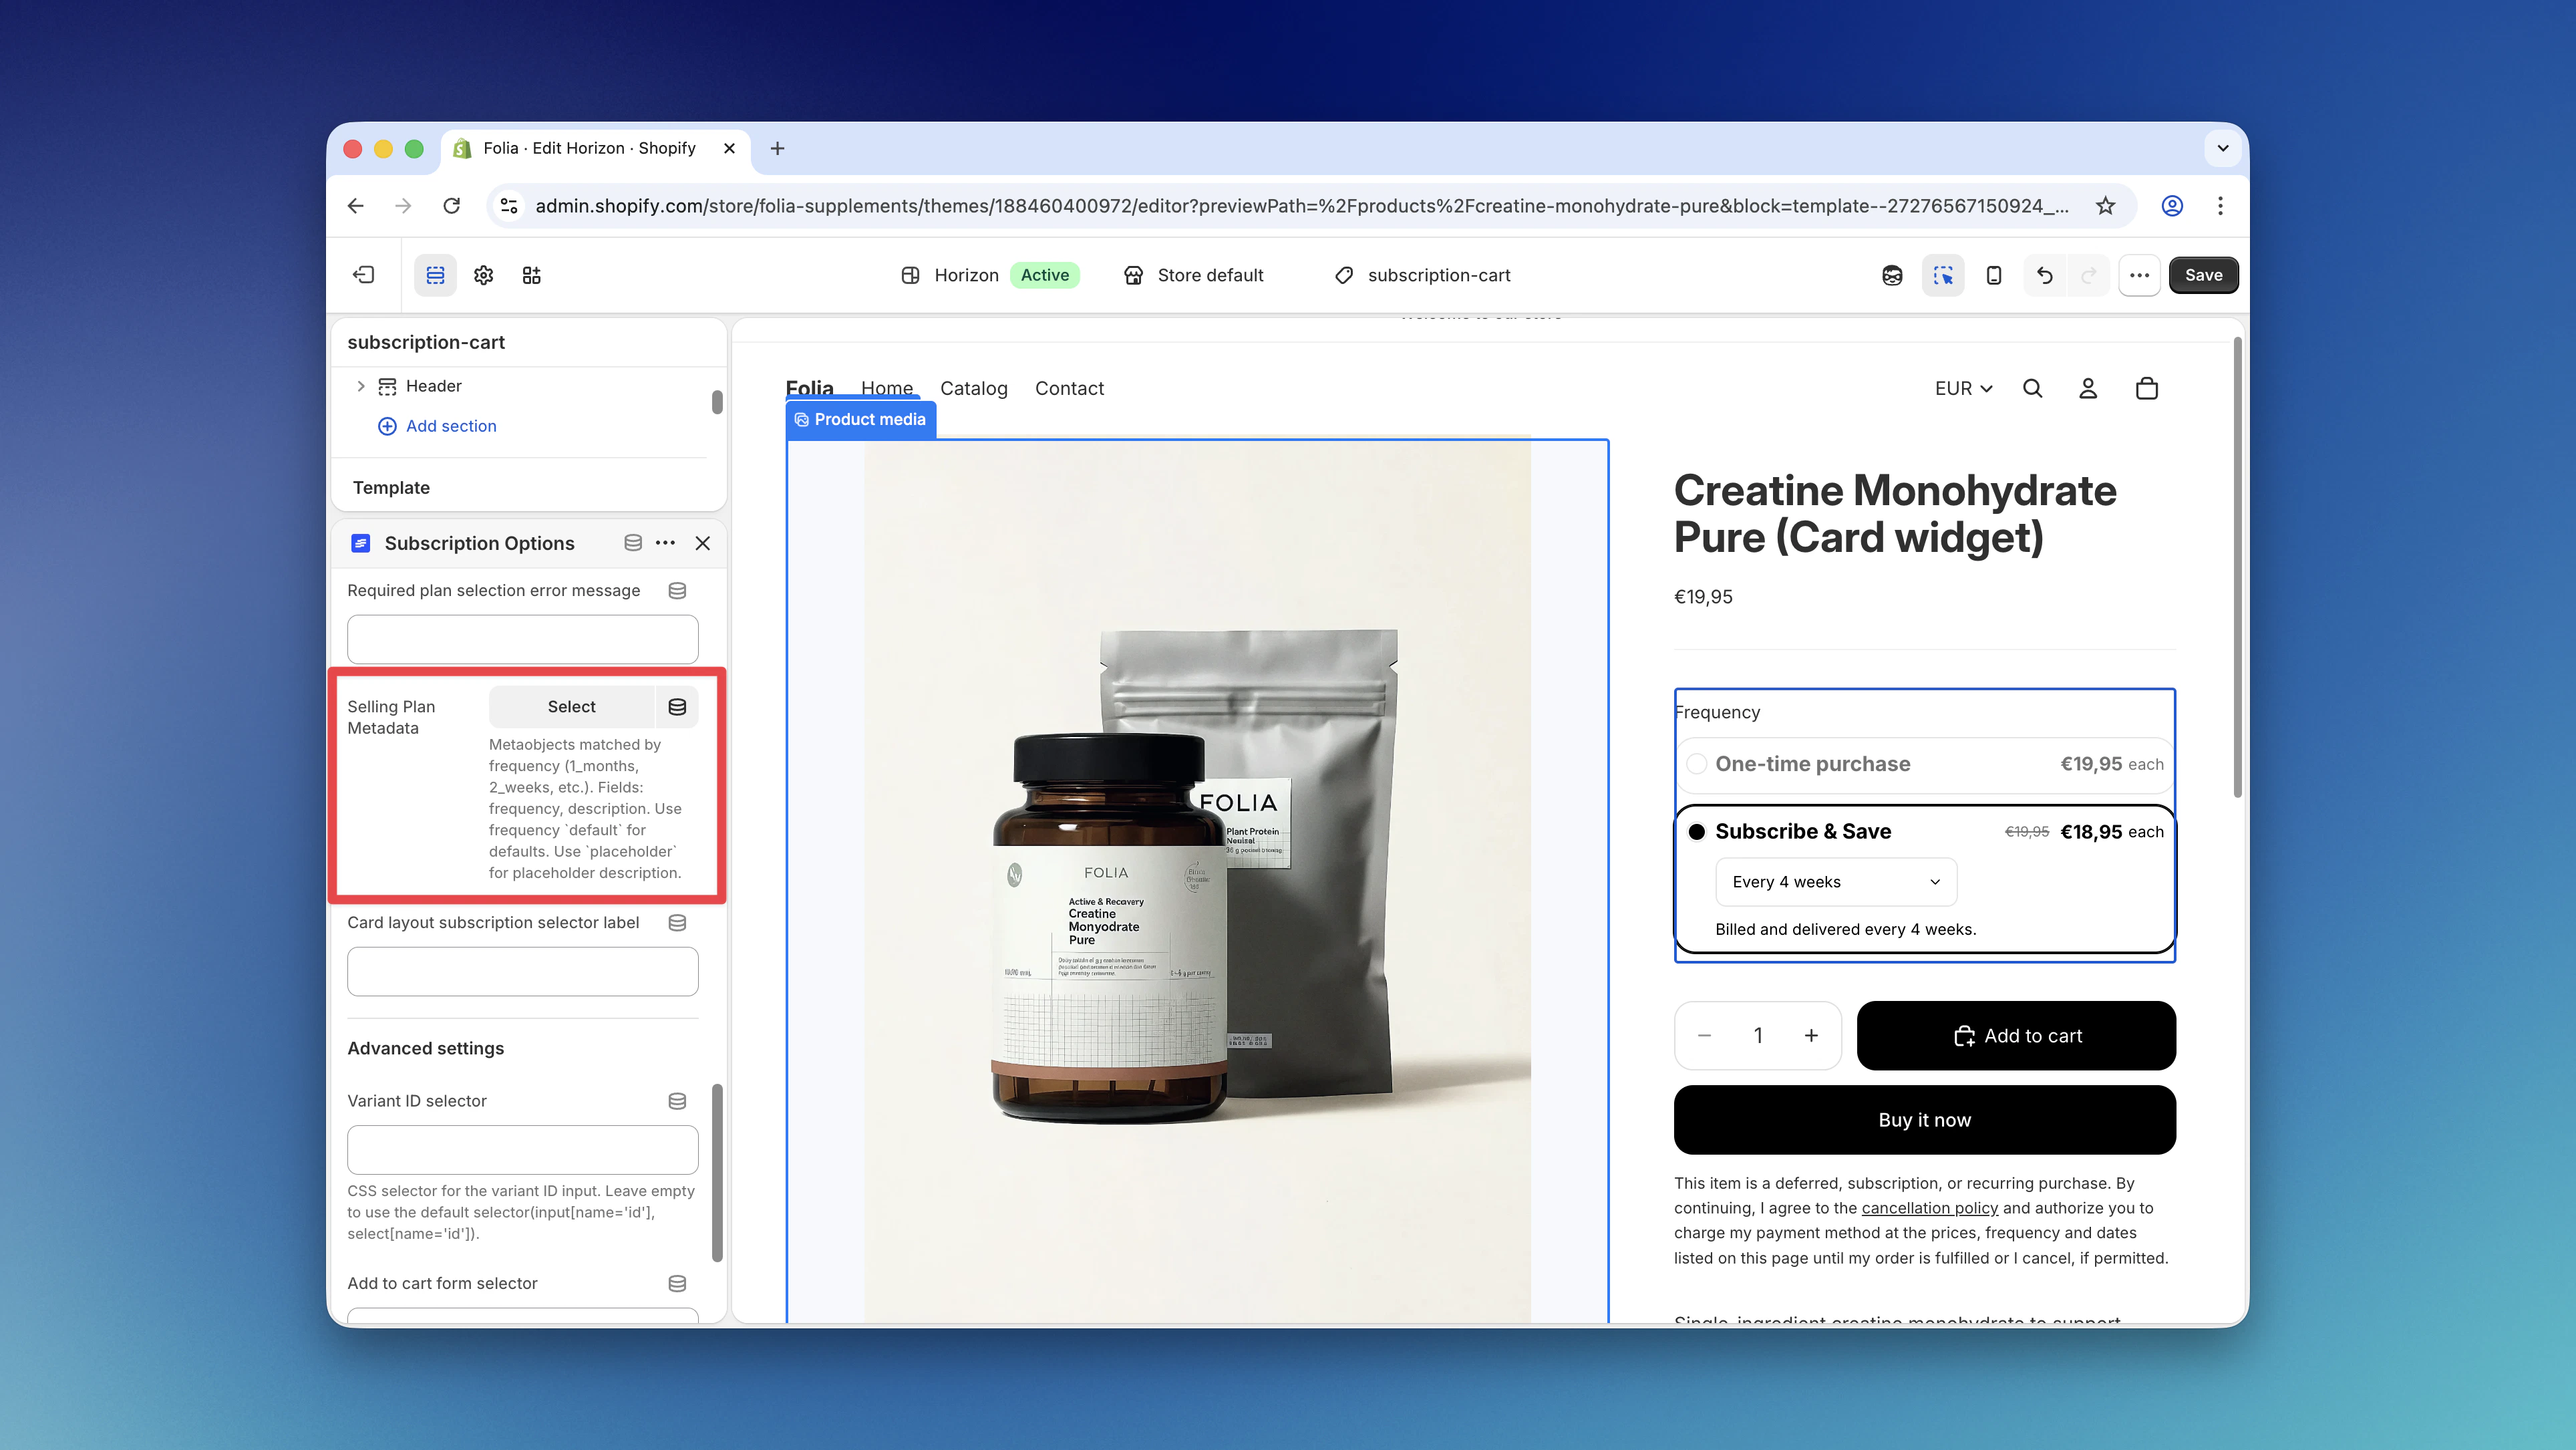Open market customization eye icon
2576x1450 pixels.
tap(1892, 275)
